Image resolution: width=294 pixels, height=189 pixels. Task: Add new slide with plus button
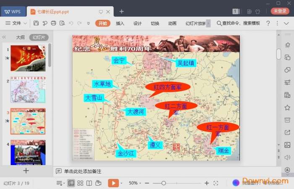click(x=26, y=171)
